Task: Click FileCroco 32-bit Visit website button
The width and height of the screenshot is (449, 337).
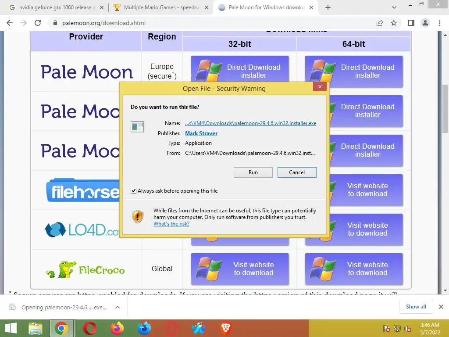Action: [240, 269]
